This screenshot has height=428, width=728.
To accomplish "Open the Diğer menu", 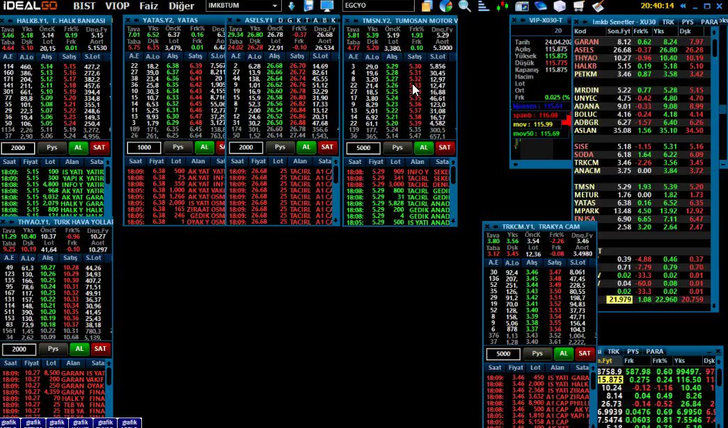I will (x=181, y=6).
